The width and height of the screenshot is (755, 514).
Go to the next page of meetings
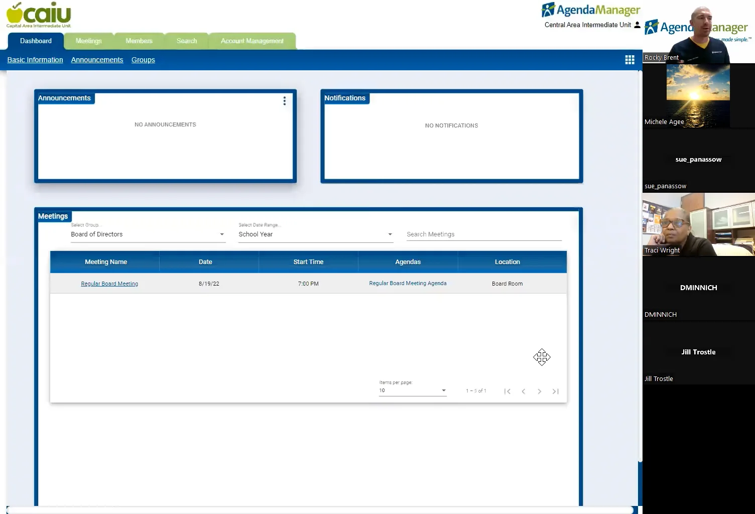pyautogui.click(x=540, y=392)
